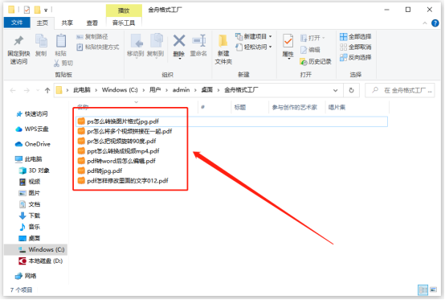Open the New Item (新建项目) dropdown
The image size is (445, 300).
click(254, 36)
